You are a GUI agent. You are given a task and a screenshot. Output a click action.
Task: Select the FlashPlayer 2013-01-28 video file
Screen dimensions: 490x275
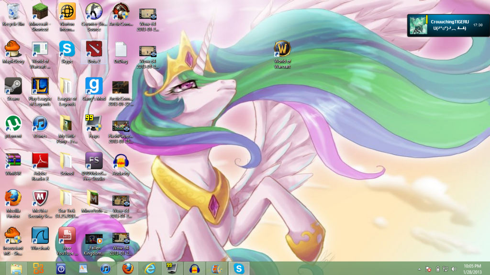pyautogui.click(x=121, y=131)
